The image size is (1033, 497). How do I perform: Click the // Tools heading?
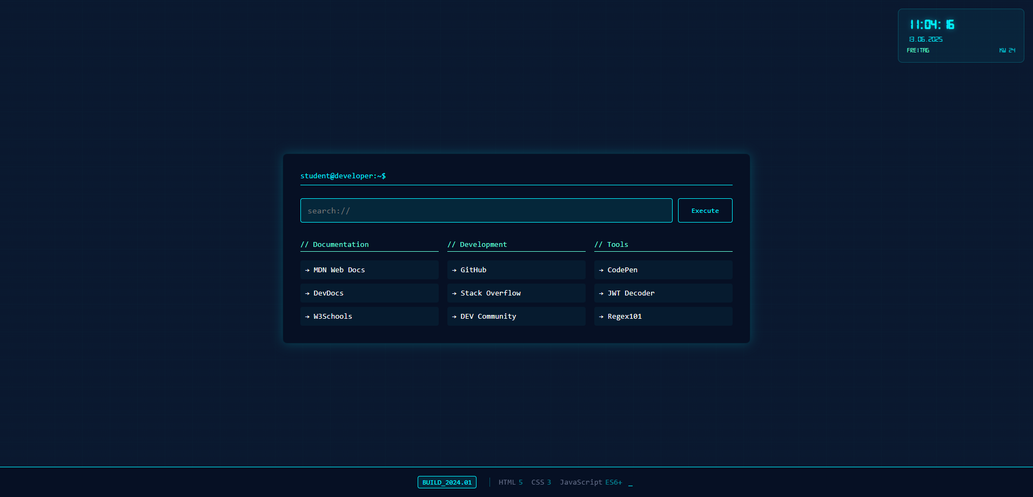(x=611, y=245)
